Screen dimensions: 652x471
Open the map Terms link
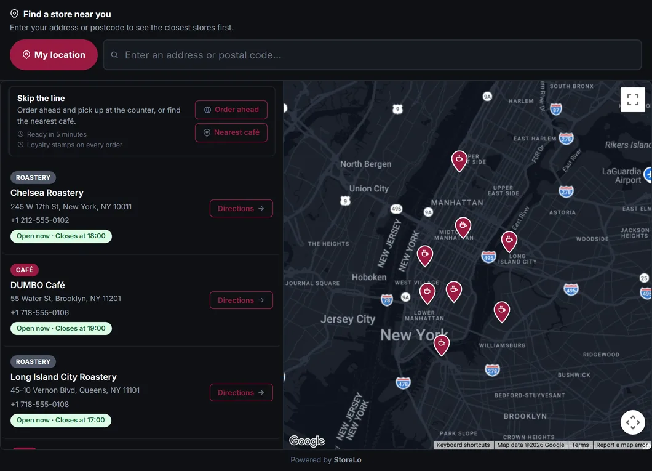(x=580, y=445)
